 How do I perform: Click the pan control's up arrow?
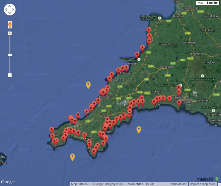coord(10,6)
